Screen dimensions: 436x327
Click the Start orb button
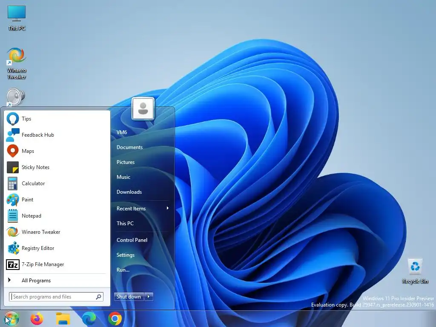[x=11, y=318]
